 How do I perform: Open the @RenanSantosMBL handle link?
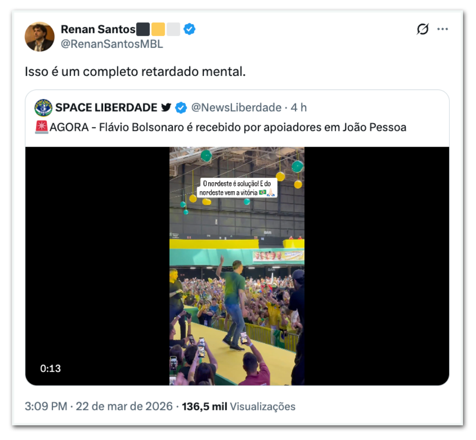pyautogui.click(x=112, y=44)
